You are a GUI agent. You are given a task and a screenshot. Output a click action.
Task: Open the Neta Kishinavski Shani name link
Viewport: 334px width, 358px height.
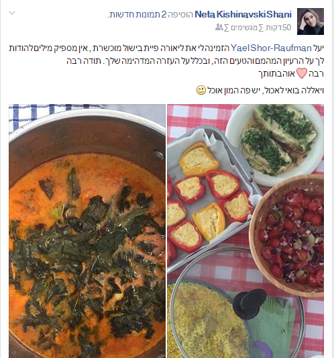(243, 14)
